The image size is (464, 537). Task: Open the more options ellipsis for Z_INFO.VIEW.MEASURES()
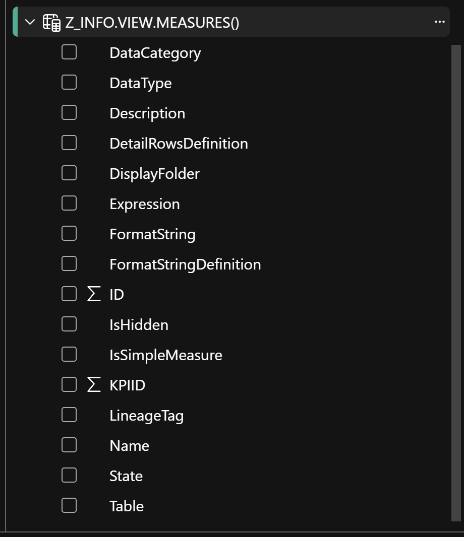point(439,22)
